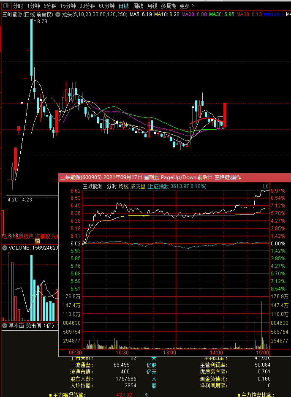This screenshot has width=291, height=397.
Task: Select the 5分钟 period tab
Action: click(50, 6)
